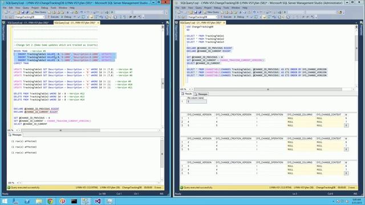Image resolution: width=365 pixels, height=205 pixels.
Task: Click Execute in the right SSMS window
Action: 226,17
